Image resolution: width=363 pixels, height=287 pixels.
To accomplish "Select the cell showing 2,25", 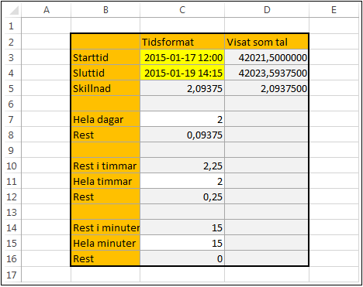I will [182, 166].
